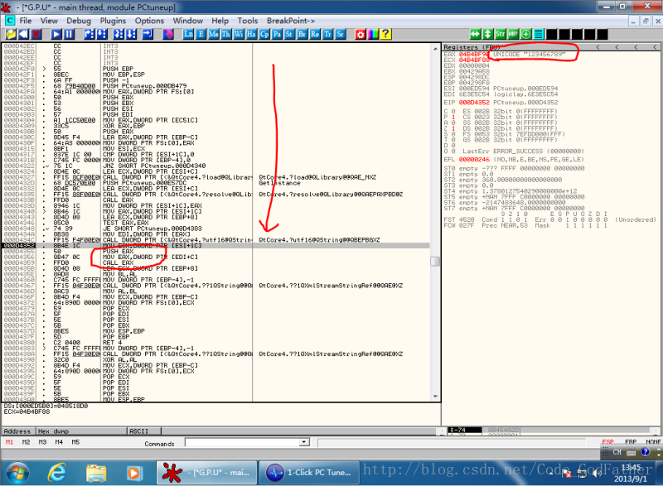This screenshot has width=663, height=486.
Task: Switch stack addressing to EBP
Action: (x=631, y=441)
